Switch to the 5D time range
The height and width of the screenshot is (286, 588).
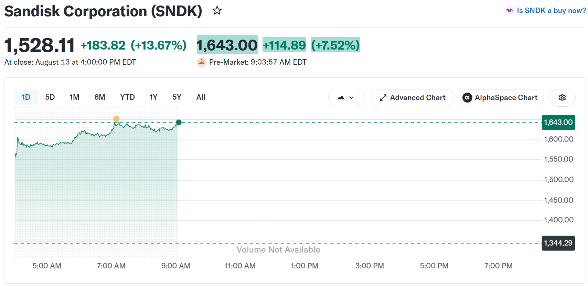(x=50, y=97)
